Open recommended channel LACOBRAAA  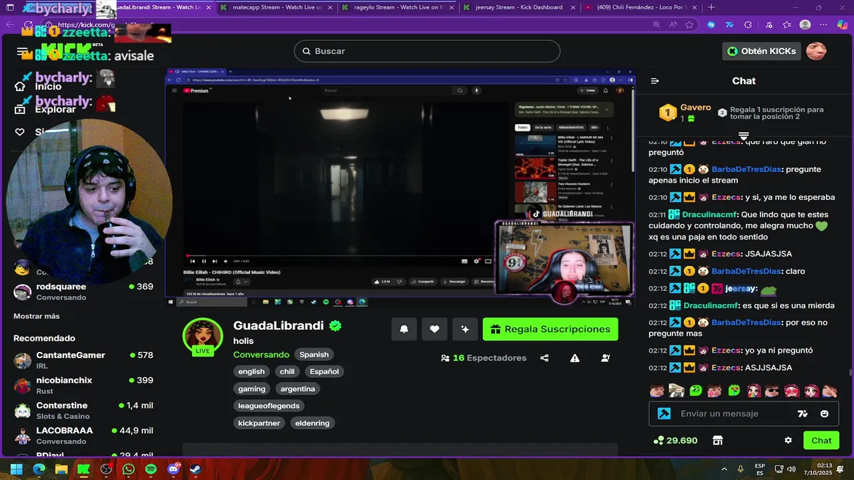click(83, 435)
